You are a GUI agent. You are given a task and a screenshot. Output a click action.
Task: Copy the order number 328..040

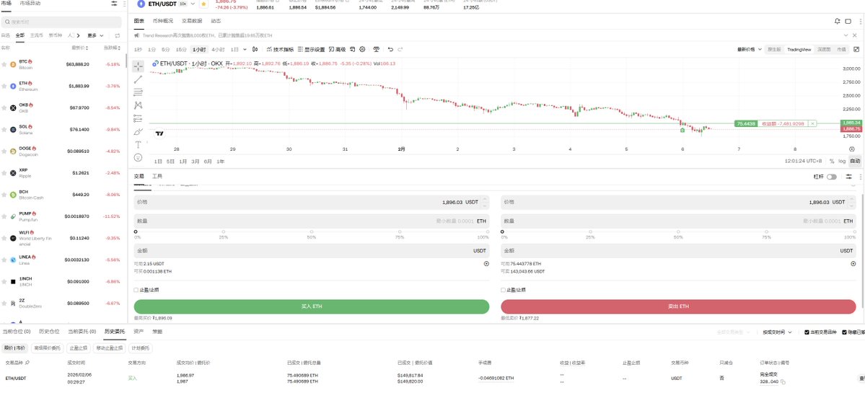tap(783, 381)
